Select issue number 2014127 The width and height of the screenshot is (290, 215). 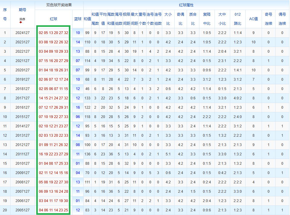click(x=23, y=126)
